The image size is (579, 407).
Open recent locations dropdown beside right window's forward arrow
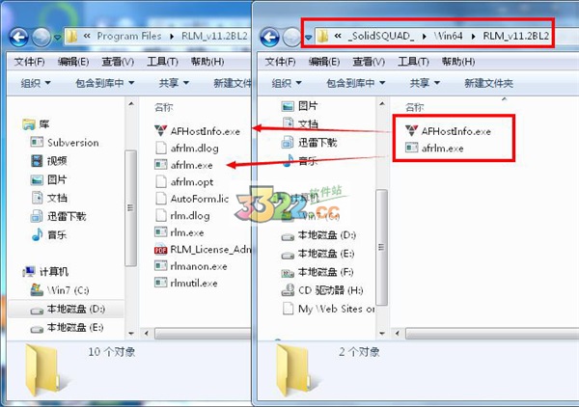click(309, 37)
